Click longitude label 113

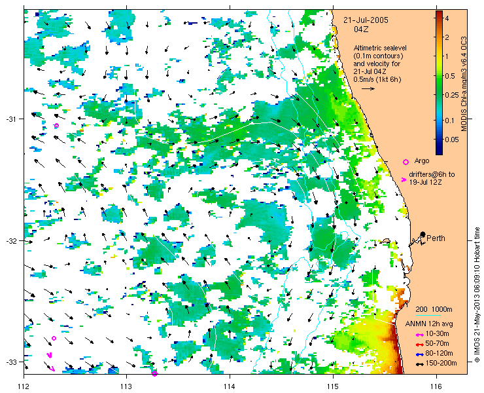[x=126, y=386]
